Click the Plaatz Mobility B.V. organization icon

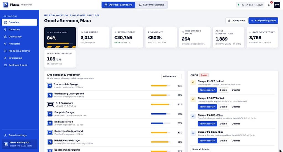(6, 144)
